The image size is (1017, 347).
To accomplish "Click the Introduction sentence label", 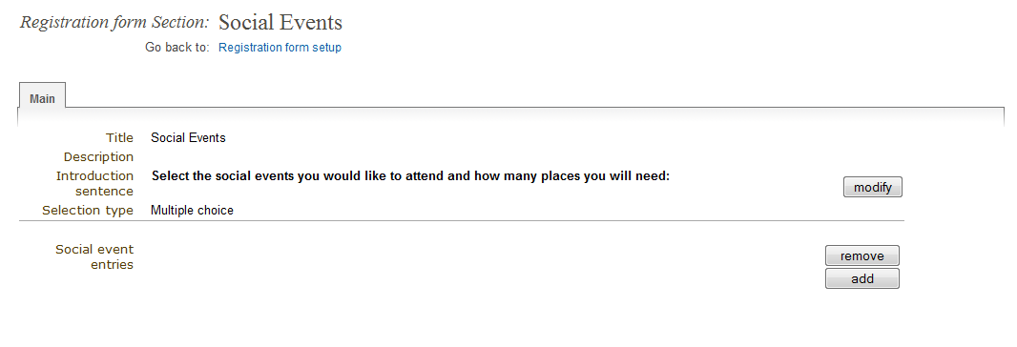I will pyautogui.click(x=94, y=184).
